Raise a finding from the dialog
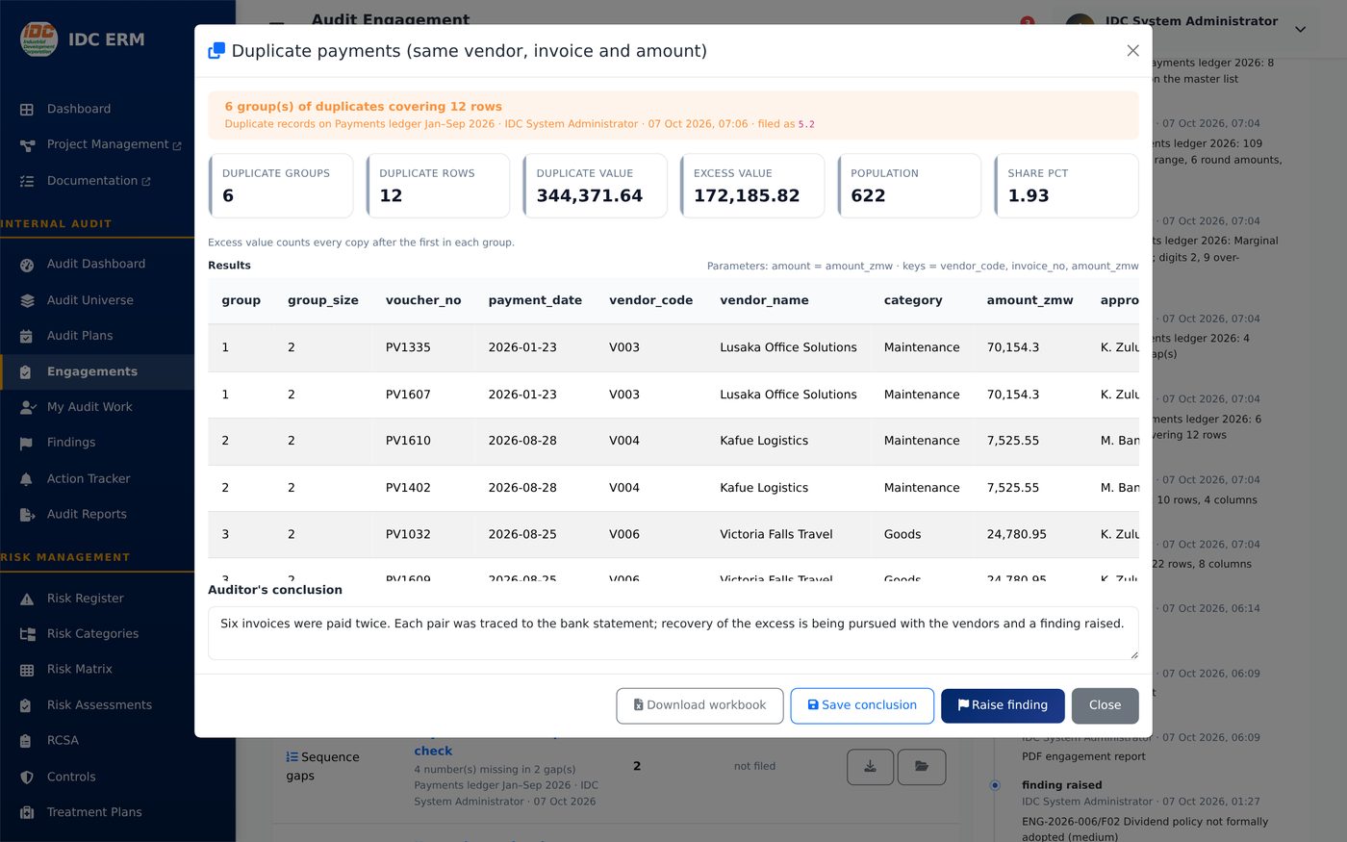The width and height of the screenshot is (1347, 842). [x=1003, y=705]
